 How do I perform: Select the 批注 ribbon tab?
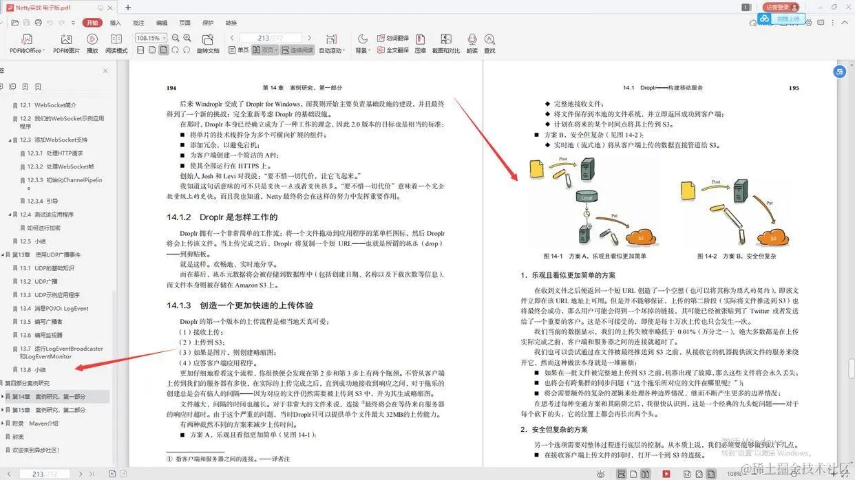[x=138, y=23]
